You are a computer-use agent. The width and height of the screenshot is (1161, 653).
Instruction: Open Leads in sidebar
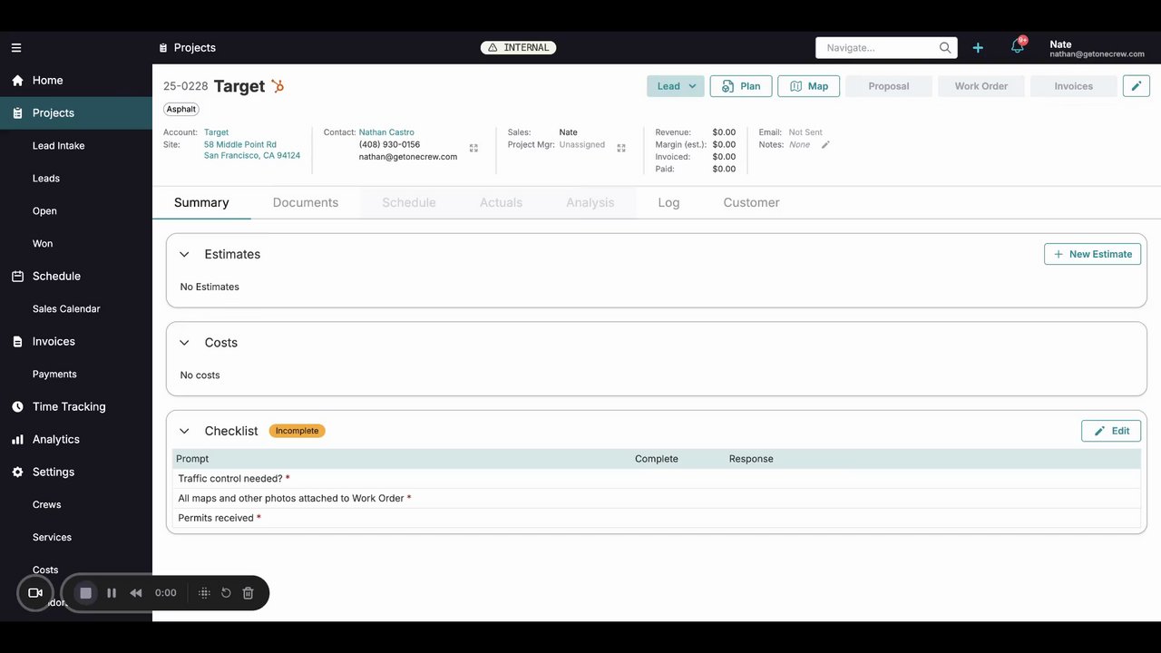coord(46,179)
